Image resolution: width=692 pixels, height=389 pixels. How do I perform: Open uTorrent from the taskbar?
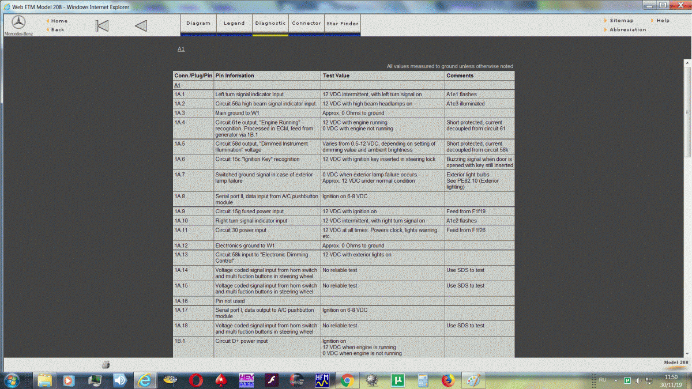[x=397, y=380]
